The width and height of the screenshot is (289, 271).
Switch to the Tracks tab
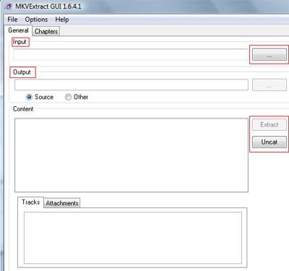(30, 202)
